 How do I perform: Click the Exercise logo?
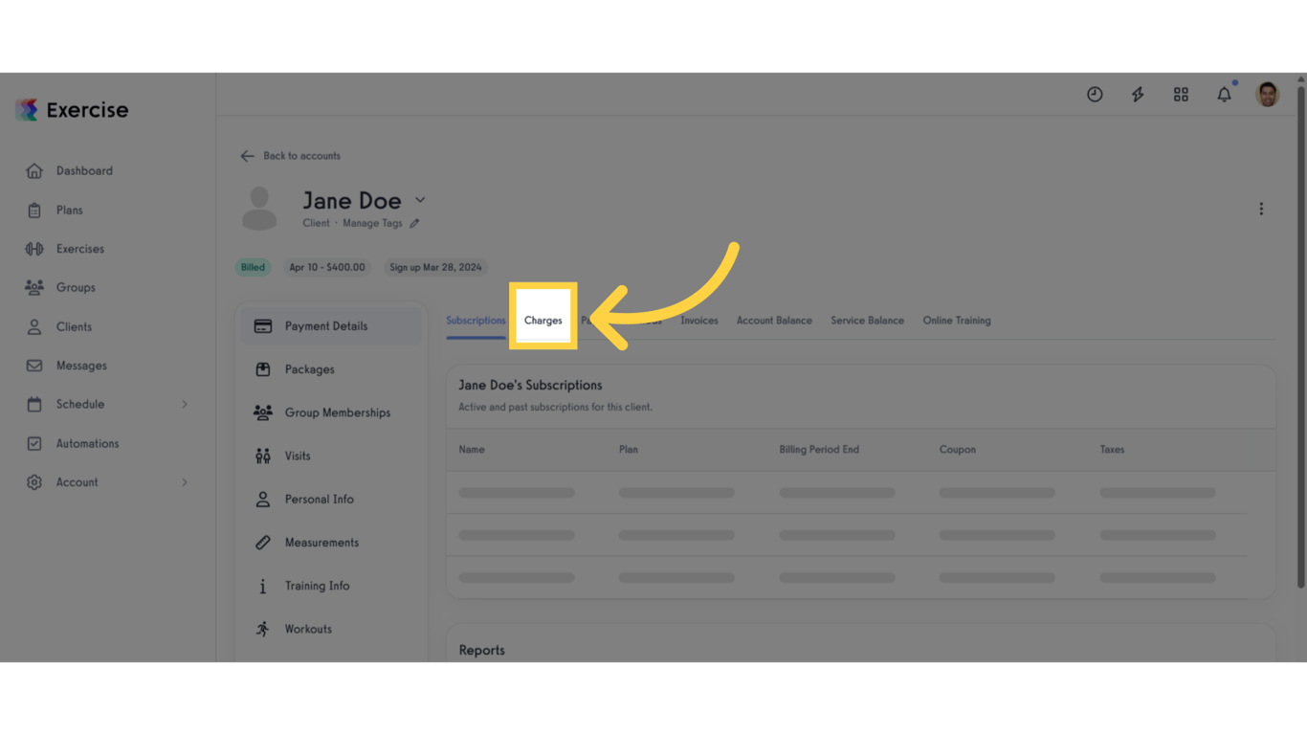72,110
